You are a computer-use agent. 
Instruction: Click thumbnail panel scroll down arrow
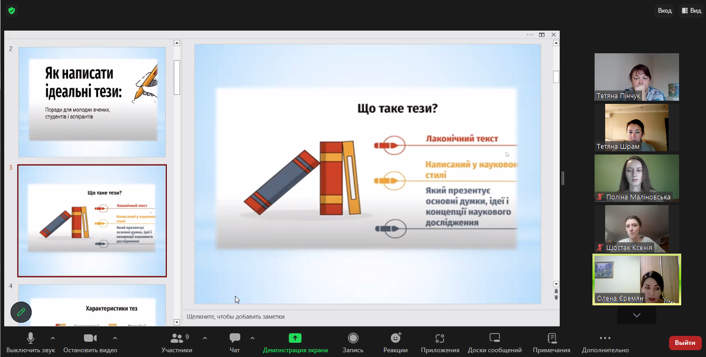pos(177,322)
